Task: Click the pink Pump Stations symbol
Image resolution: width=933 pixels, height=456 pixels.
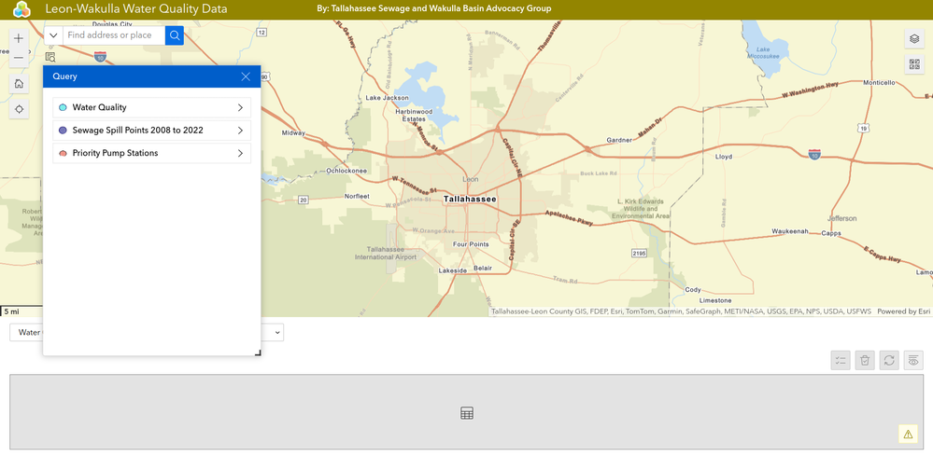Action: tap(64, 153)
